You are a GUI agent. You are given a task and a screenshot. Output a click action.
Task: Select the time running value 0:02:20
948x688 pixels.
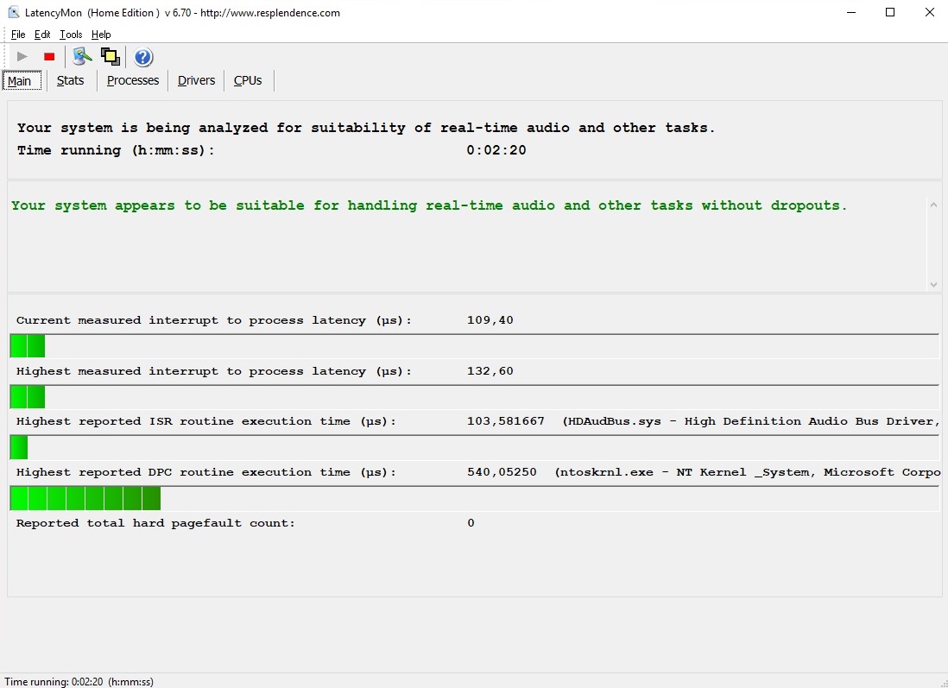(x=496, y=150)
